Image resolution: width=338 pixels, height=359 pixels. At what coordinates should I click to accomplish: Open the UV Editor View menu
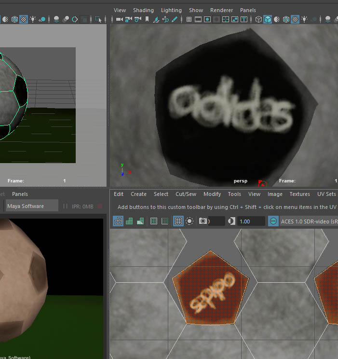pyautogui.click(x=254, y=194)
